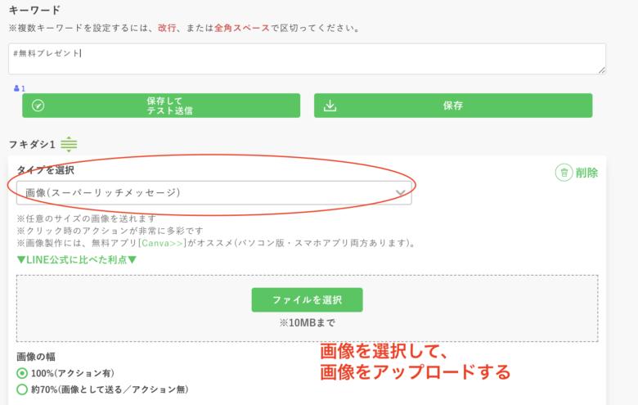Click the trash icon beside 削除
Screen dimensions: 638x405
tap(564, 173)
